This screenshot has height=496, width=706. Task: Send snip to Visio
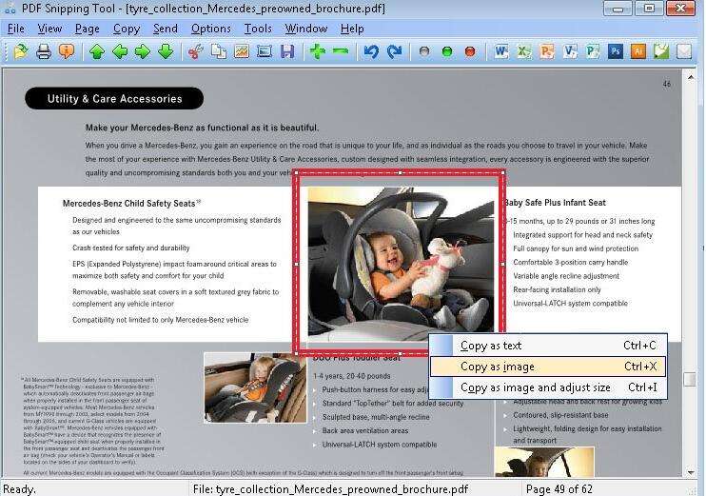click(570, 51)
